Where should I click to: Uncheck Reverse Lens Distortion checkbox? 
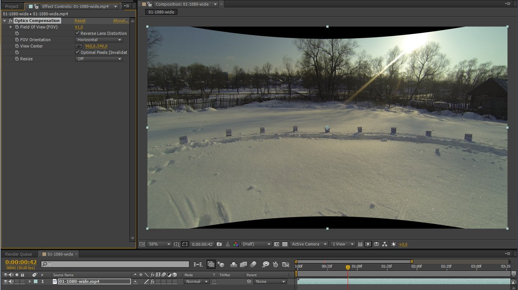pyautogui.click(x=77, y=33)
